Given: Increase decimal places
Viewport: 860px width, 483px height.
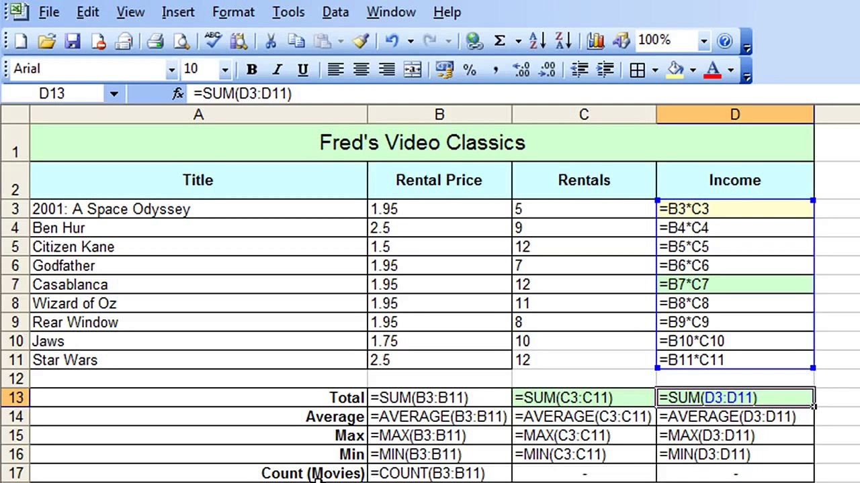Looking at the screenshot, I should pyautogui.click(x=521, y=70).
